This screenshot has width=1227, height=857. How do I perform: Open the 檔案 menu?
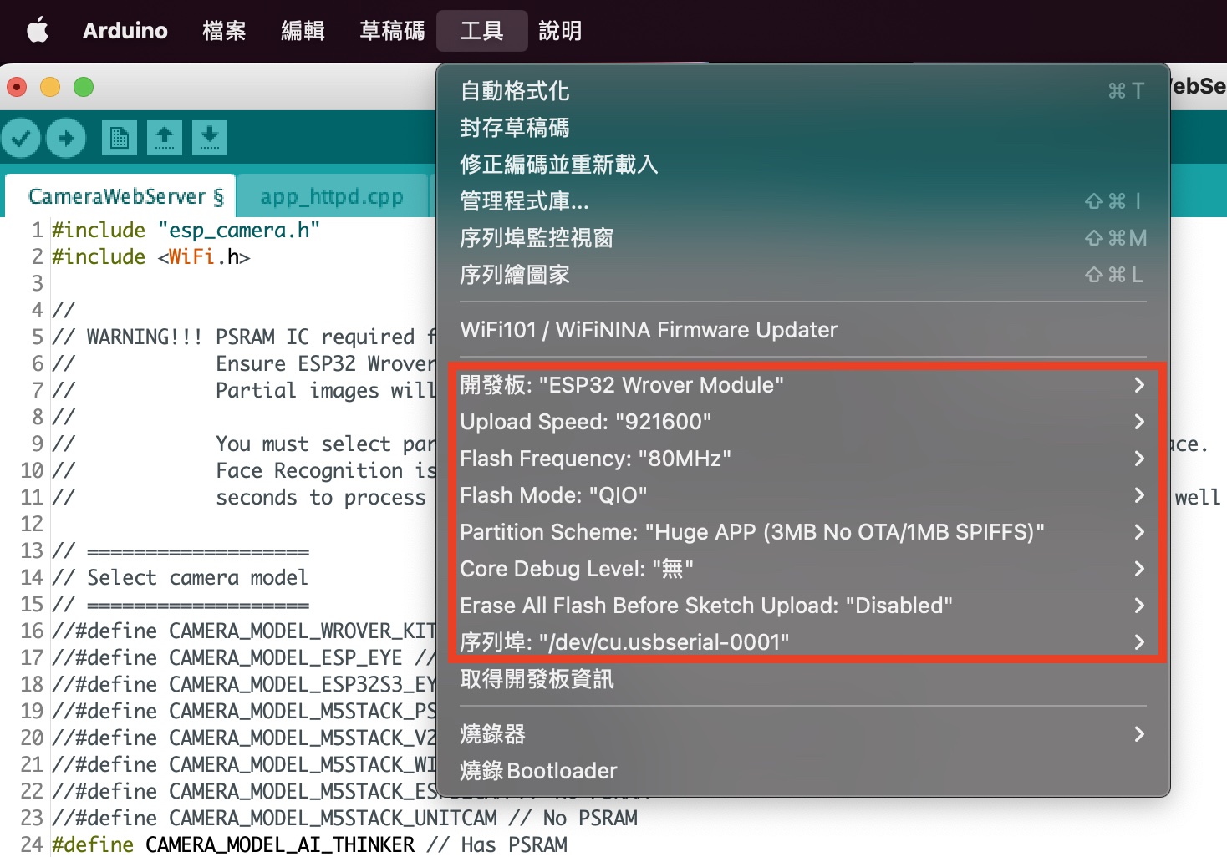[x=224, y=31]
